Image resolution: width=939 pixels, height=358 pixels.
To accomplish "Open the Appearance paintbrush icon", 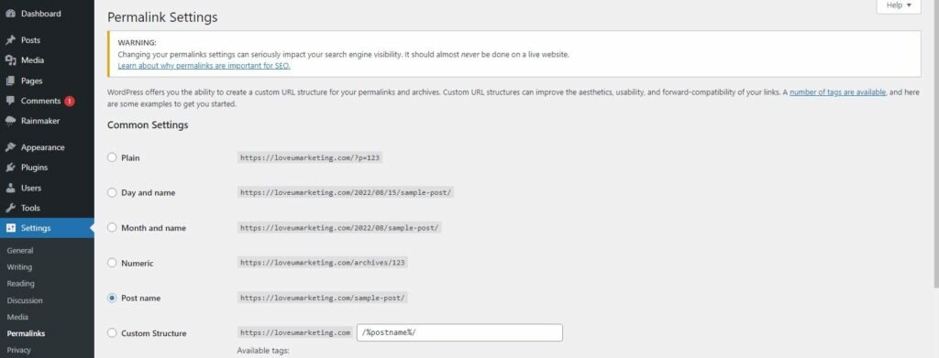I will coord(10,147).
